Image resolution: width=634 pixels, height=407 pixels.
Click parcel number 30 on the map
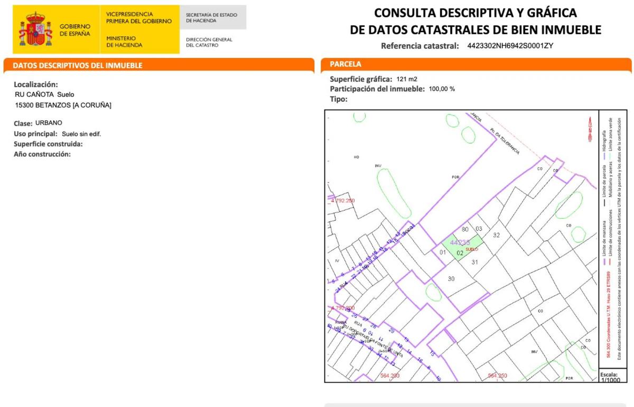click(451, 278)
